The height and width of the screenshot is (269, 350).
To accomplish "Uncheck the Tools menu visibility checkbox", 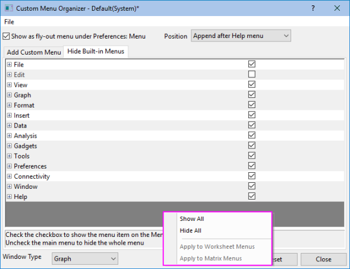I will point(252,156).
